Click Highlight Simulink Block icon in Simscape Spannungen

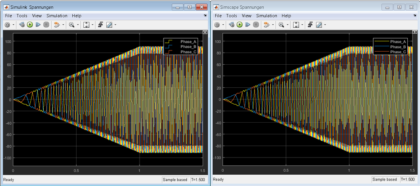[267, 25]
